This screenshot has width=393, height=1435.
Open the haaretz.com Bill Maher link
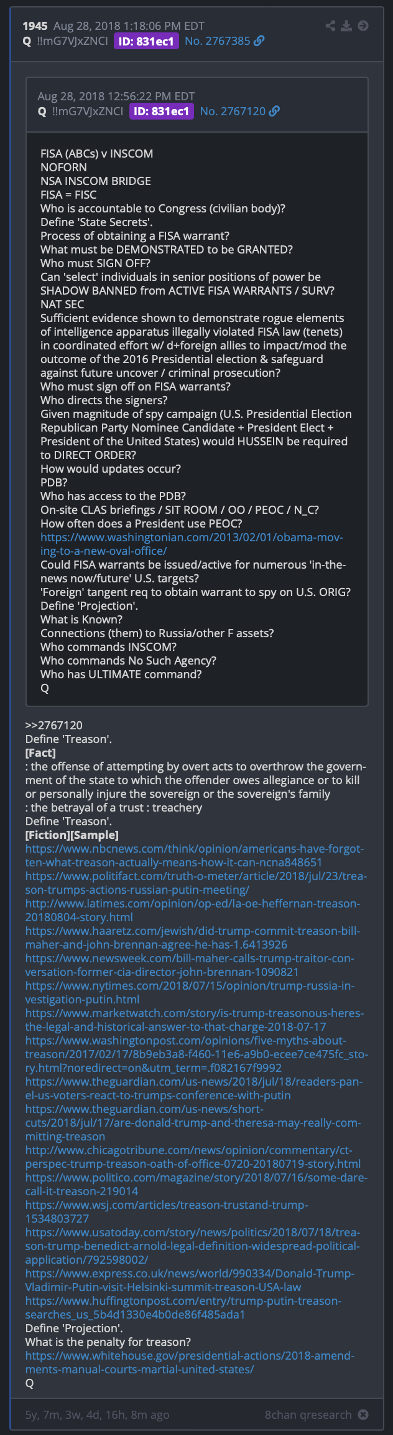pyautogui.click(x=193, y=937)
